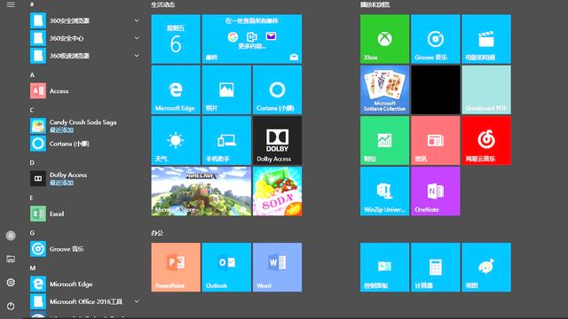Image resolution: width=568 pixels, height=319 pixels.
Task: Expand the 360安全中心 folder chevron
Action: [x=137, y=38]
